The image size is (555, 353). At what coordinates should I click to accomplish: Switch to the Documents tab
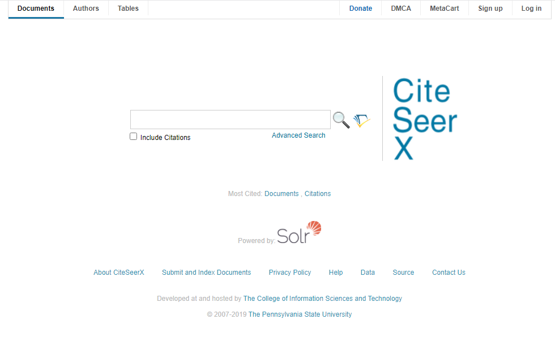point(36,8)
